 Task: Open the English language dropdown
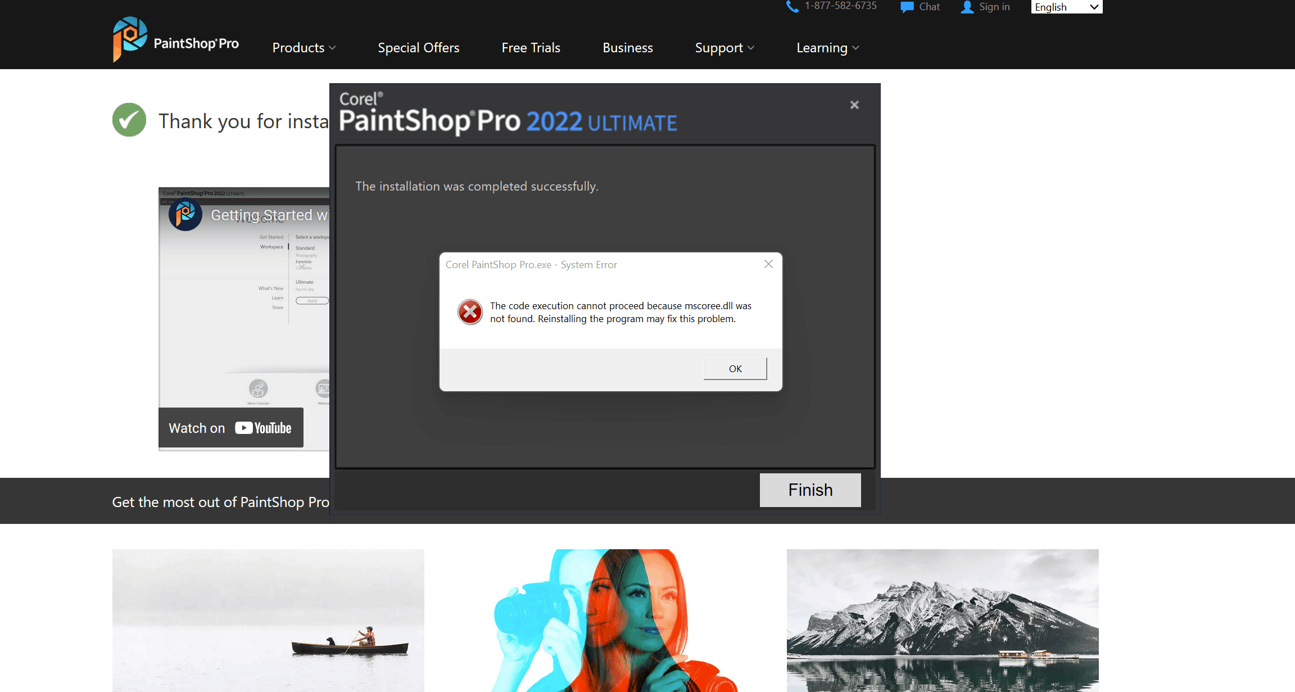tap(1066, 7)
